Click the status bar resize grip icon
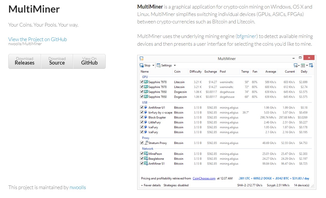 312,186
